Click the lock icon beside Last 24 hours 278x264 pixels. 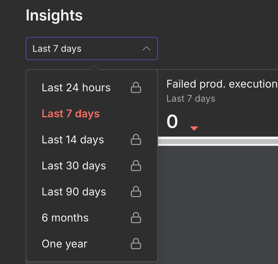[136, 88]
